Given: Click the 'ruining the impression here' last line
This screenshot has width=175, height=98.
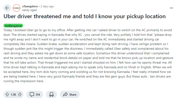Looking at the screenshot, I should coord(24,81).
